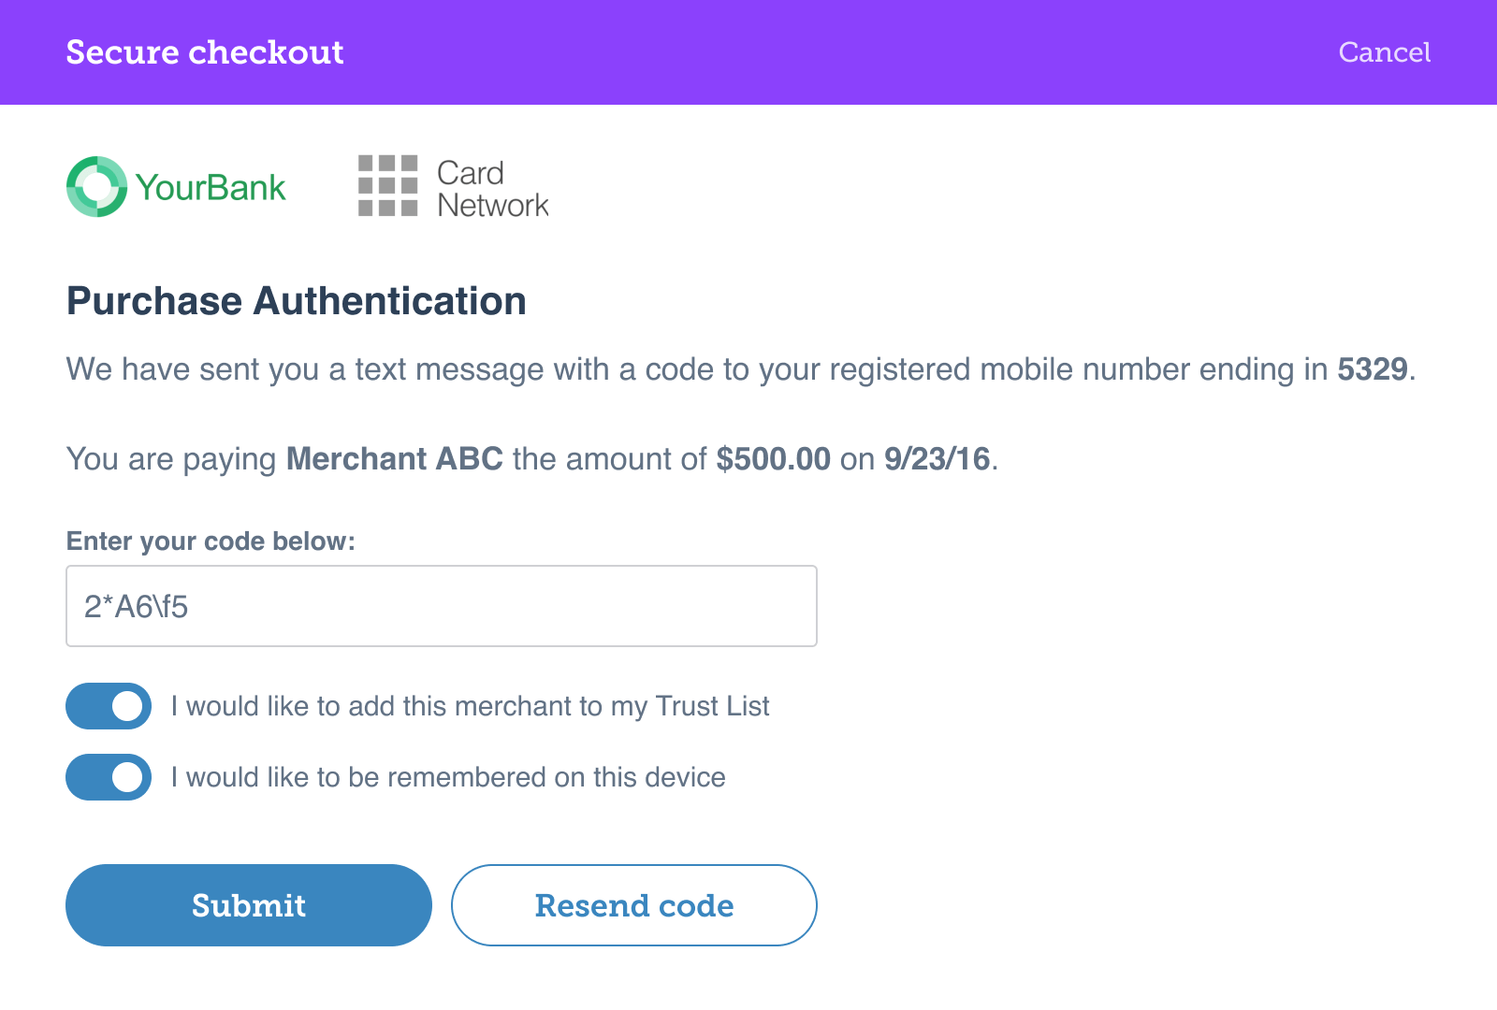Click the green YourBank circular logo icon

[x=96, y=187]
